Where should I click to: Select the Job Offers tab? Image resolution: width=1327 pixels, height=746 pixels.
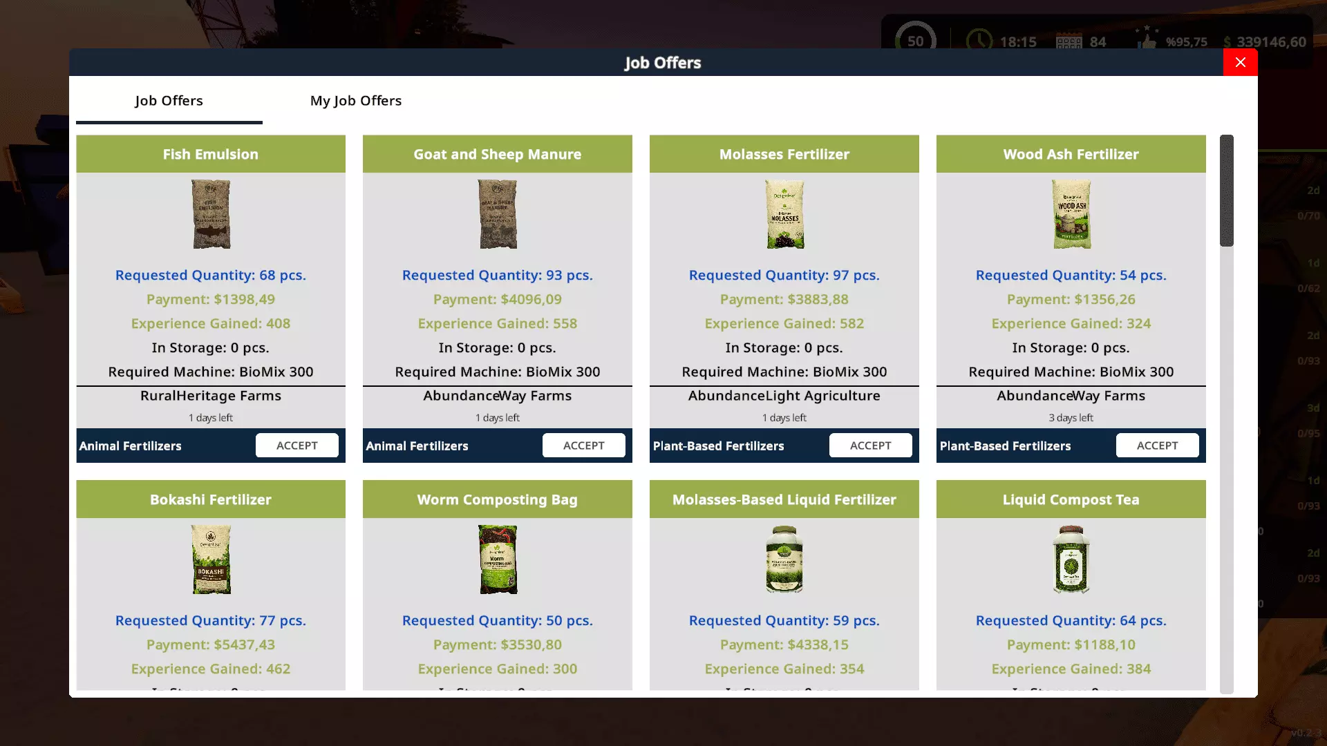click(169, 101)
